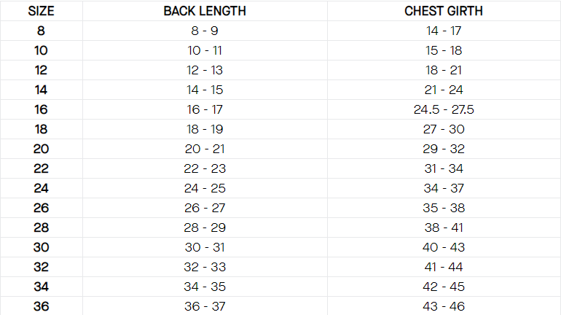The width and height of the screenshot is (561, 315).
Task: Click back length cell 34 - 35
Action: point(205,287)
